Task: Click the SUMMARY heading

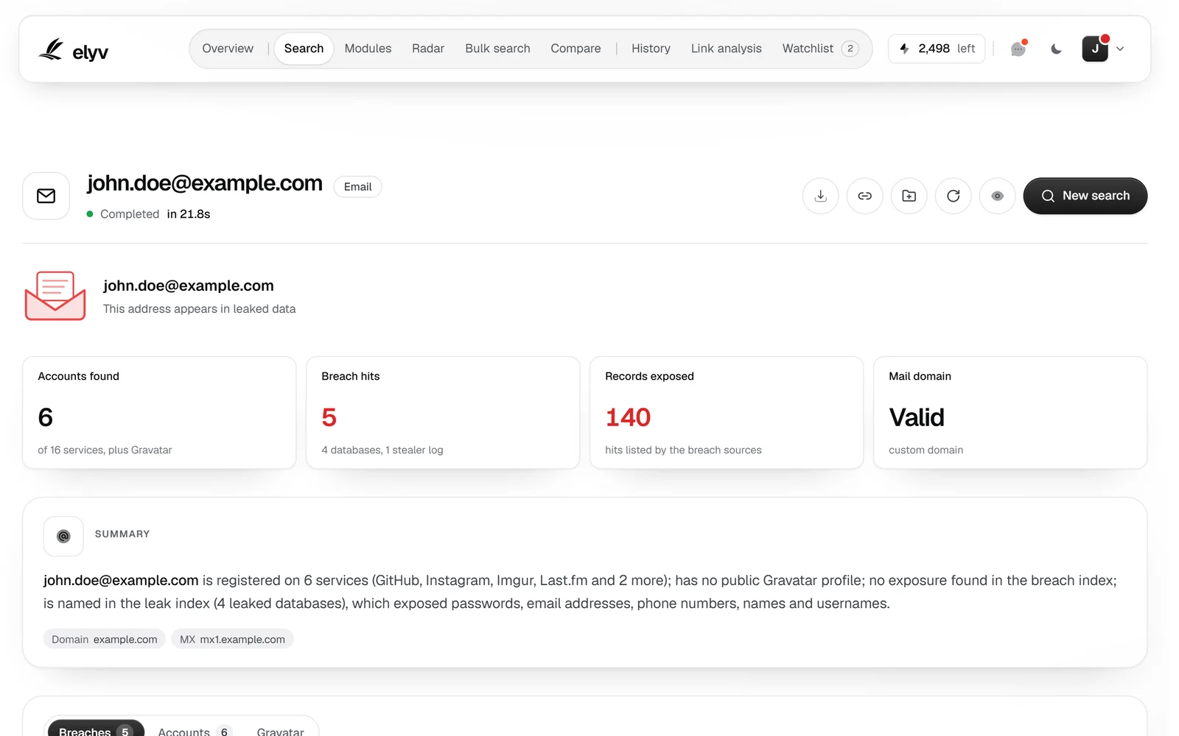Action: click(x=122, y=534)
